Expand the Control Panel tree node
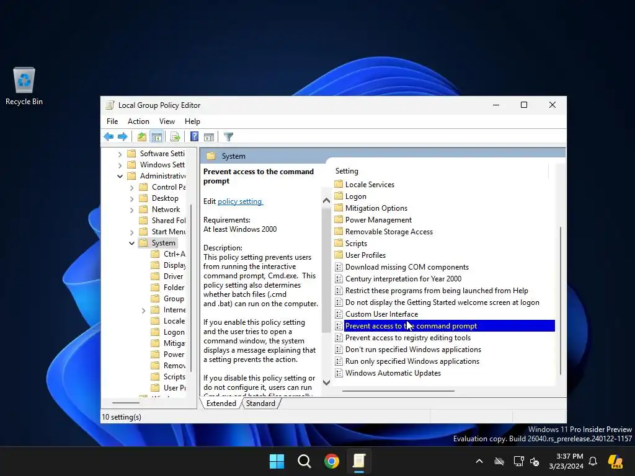This screenshot has width=635, height=476. coord(131,188)
